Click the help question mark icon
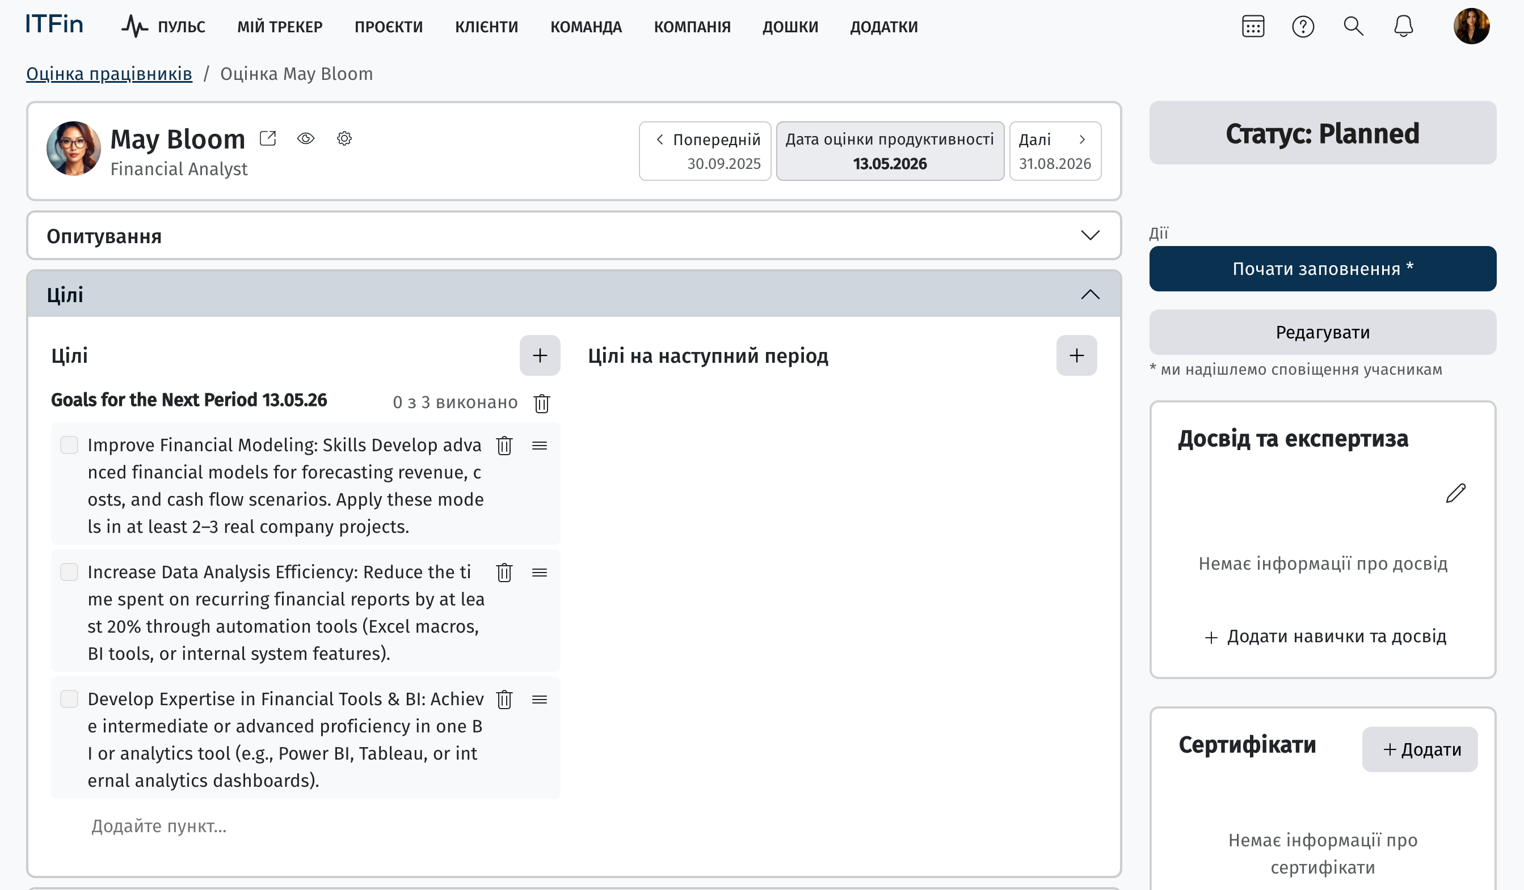This screenshot has width=1524, height=890. [x=1303, y=27]
